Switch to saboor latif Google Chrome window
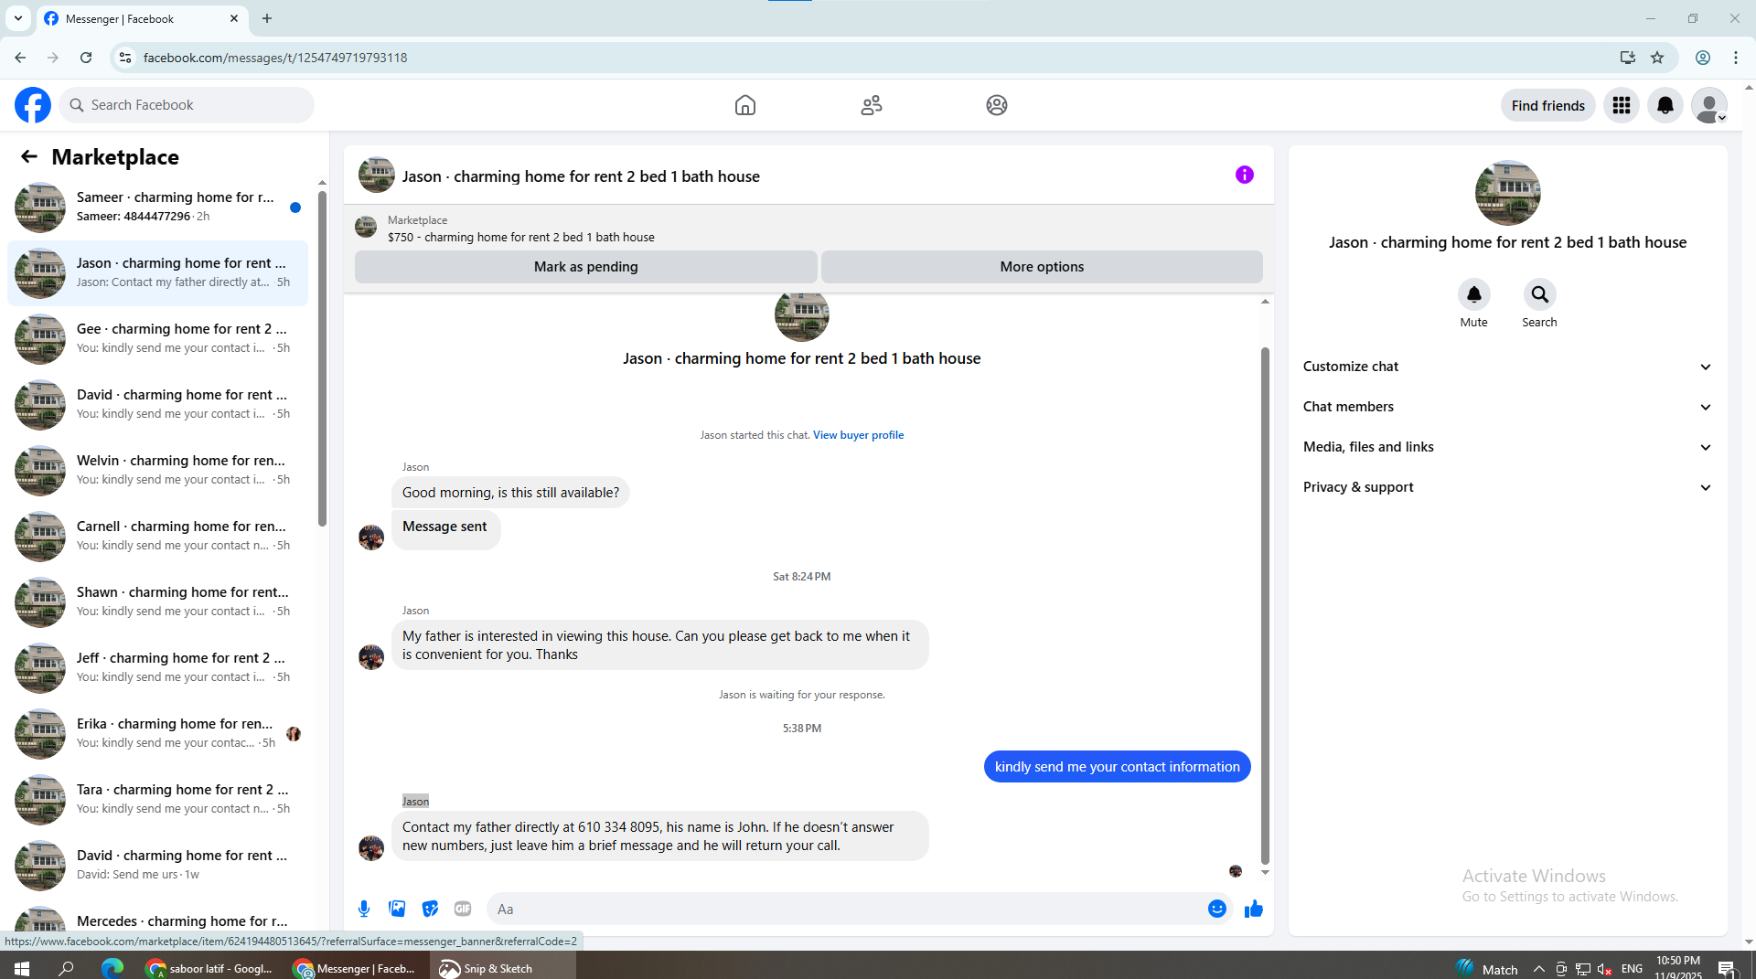The height and width of the screenshot is (979, 1756). pos(211,968)
